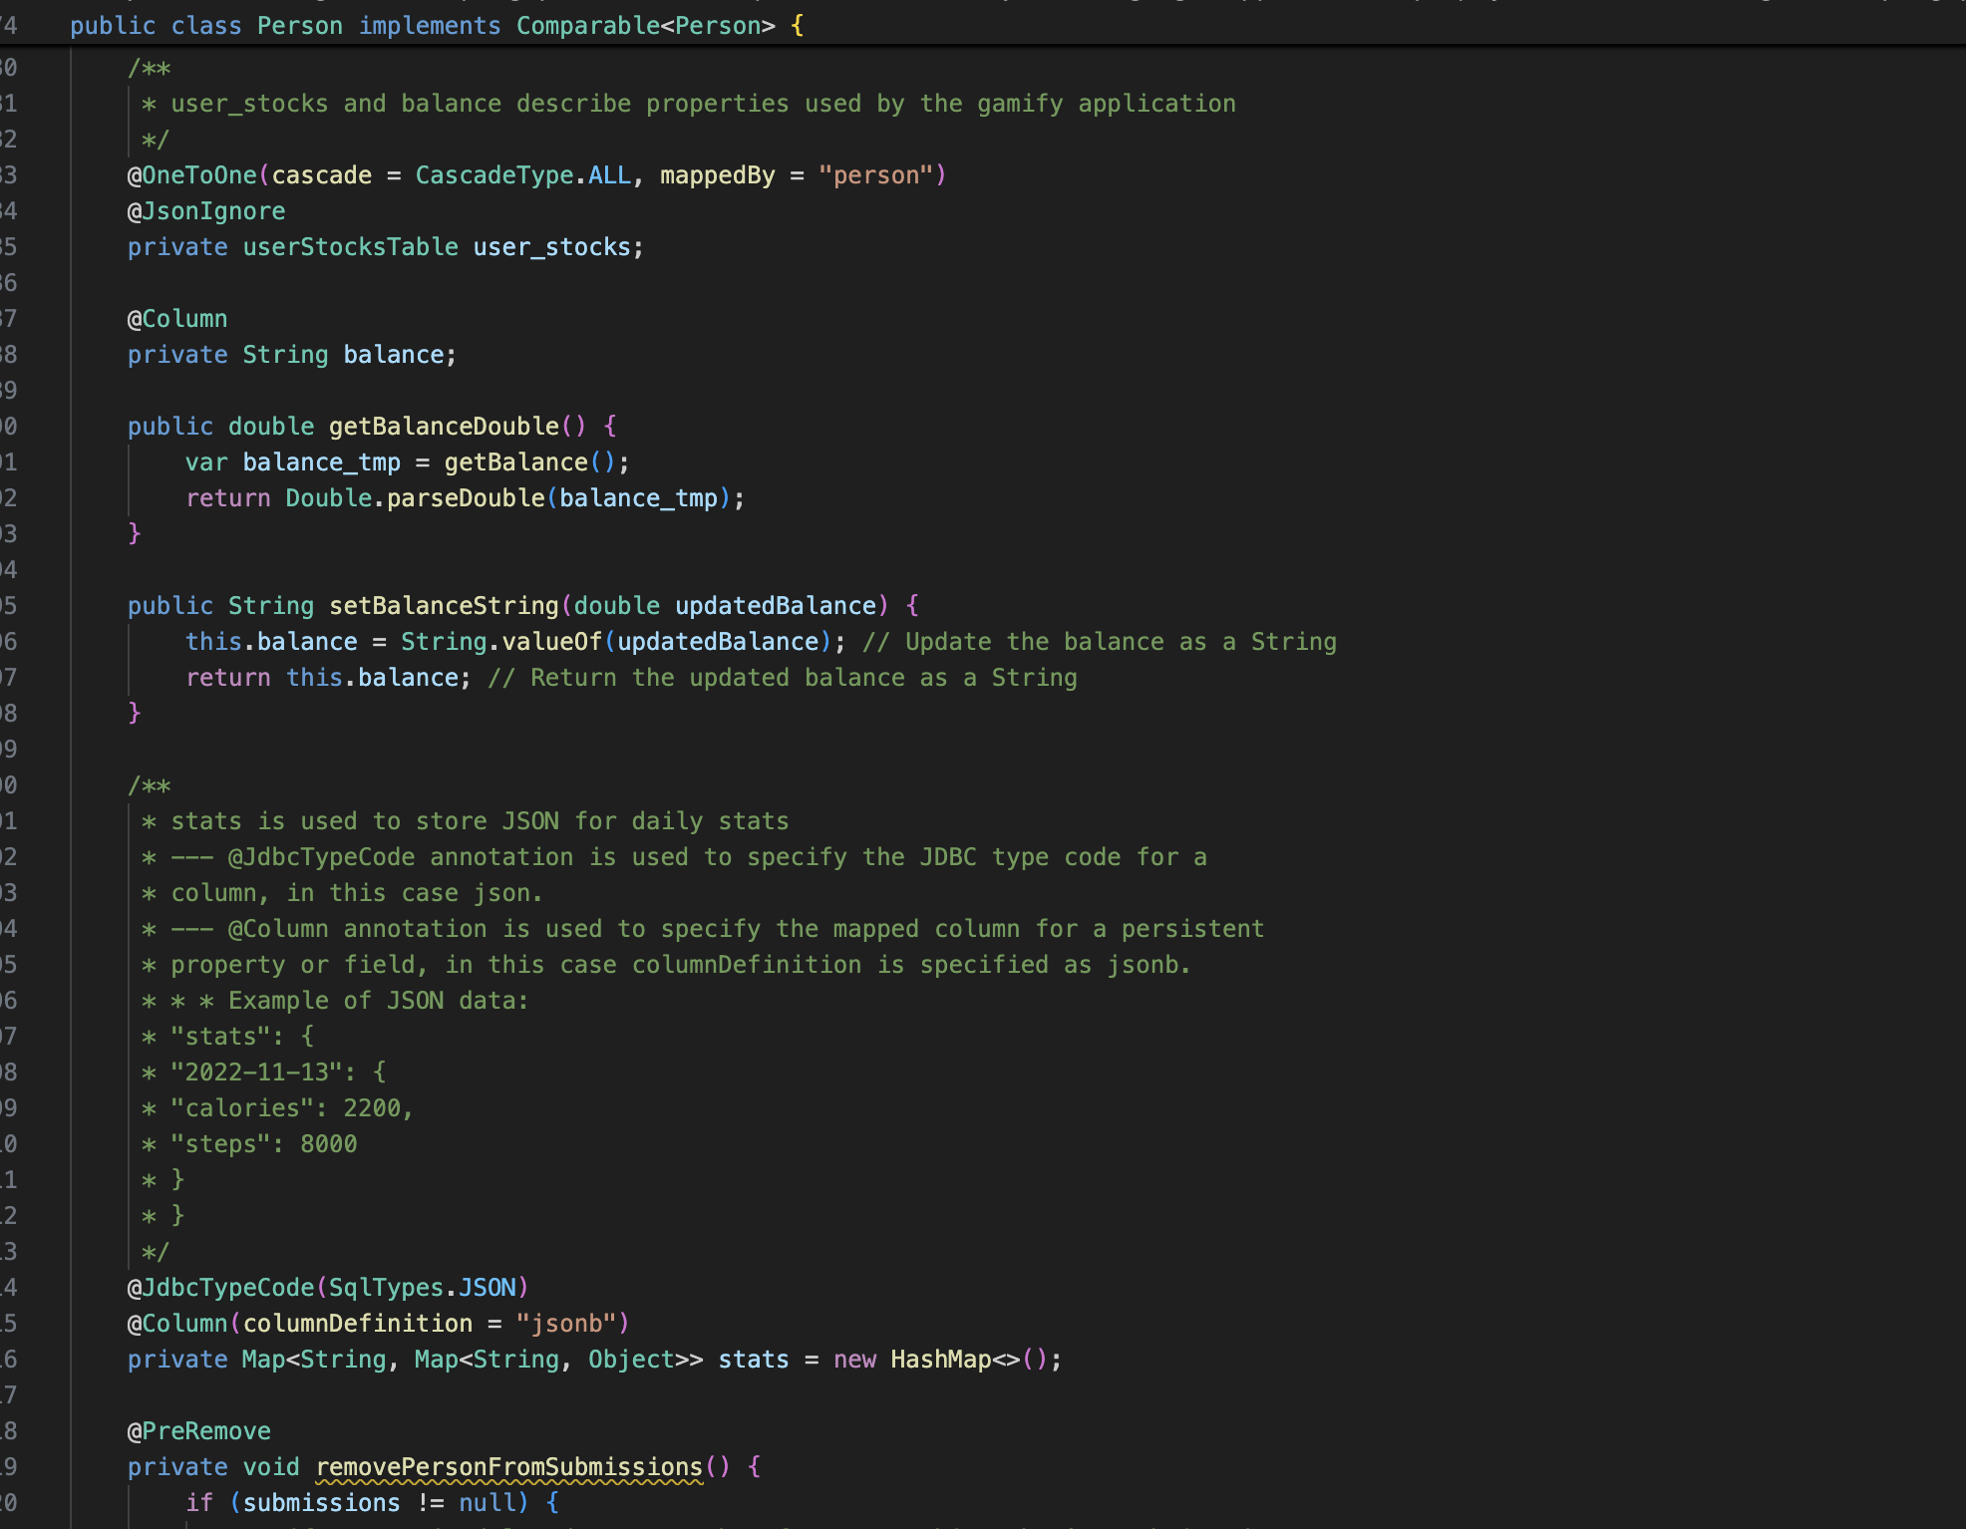Click the updatedBalance parameter in method signature
The width and height of the screenshot is (1966, 1529).
[775, 606]
